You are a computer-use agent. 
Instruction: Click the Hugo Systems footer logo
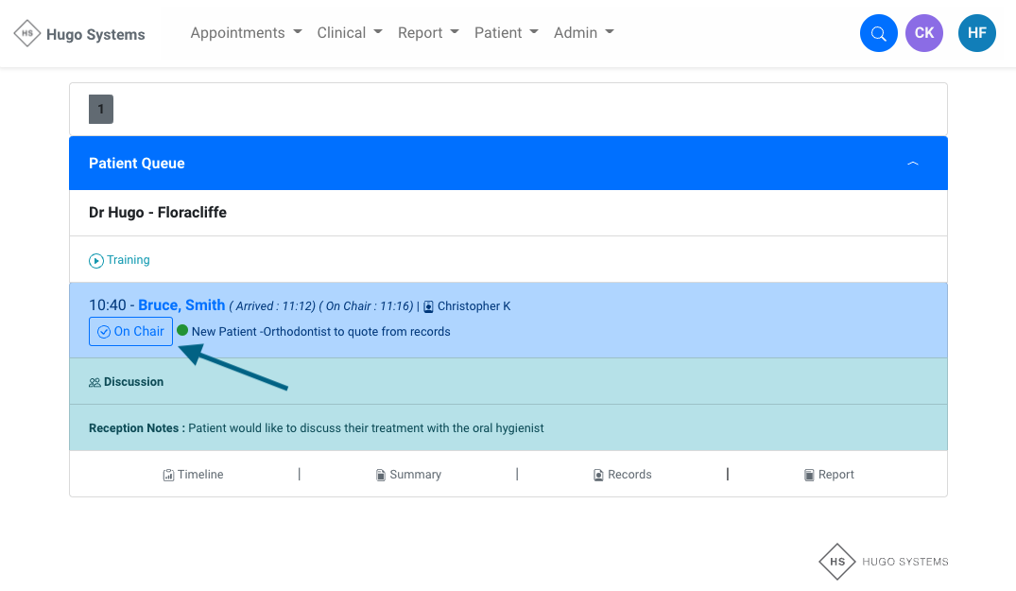pyautogui.click(x=883, y=562)
